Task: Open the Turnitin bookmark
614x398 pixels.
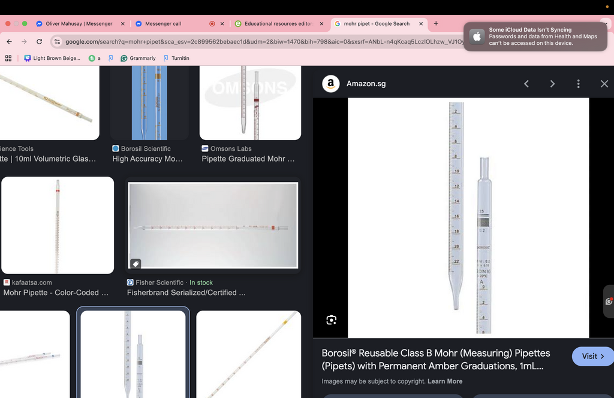Action: tap(176, 58)
